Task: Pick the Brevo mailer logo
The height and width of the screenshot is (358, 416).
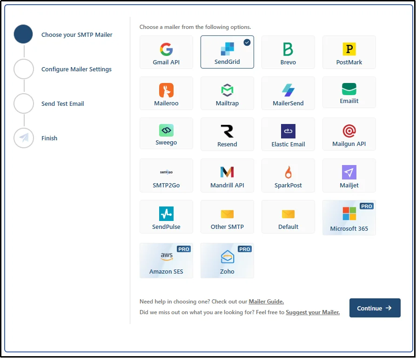Action: [288, 49]
